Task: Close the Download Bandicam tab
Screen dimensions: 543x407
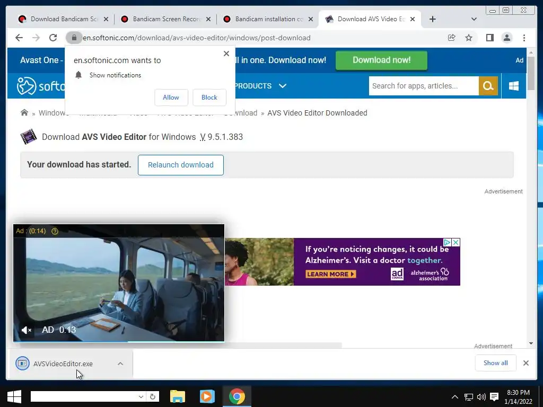Action: [x=106, y=19]
